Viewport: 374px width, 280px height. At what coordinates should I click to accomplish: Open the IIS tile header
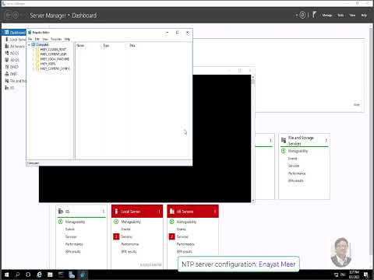tap(81, 212)
